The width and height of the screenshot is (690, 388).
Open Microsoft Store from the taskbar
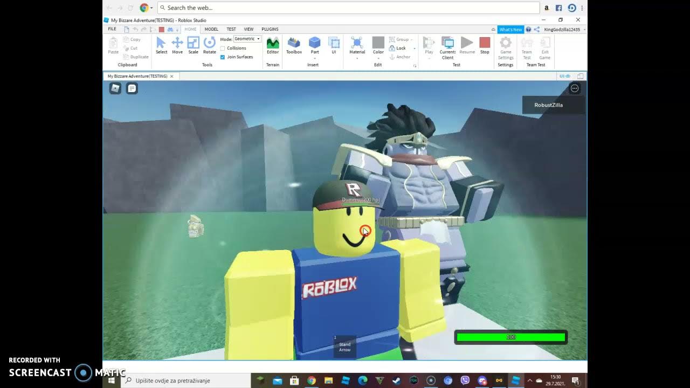tap(294, 380)
